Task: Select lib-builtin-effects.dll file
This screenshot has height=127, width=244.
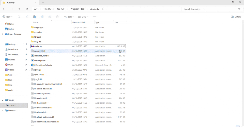Action: pyautogui.click(x=78, y=108)
